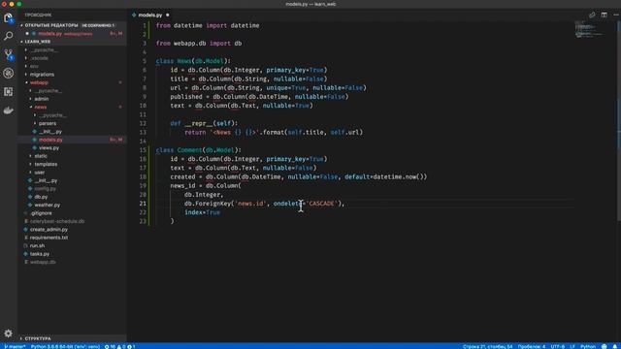
Task: Expand the migrations folder
Action: click(42, 75)
